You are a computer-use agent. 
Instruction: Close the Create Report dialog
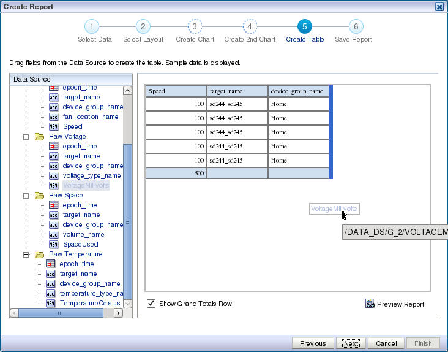(x=439, y=7)
